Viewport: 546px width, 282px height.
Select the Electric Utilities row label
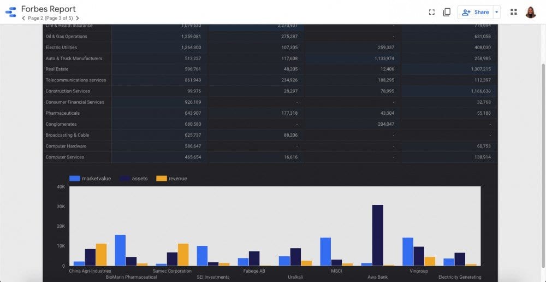61,48
